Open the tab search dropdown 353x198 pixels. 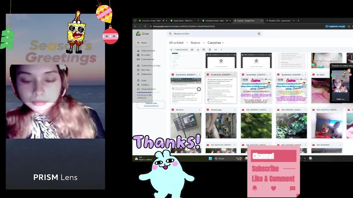(135, 21)
